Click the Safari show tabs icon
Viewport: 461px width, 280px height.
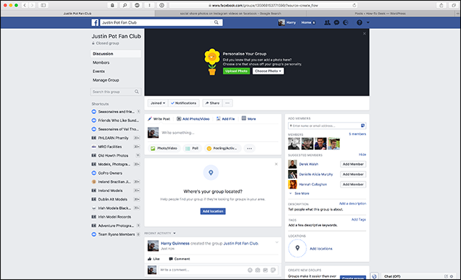tap(454, 5)
